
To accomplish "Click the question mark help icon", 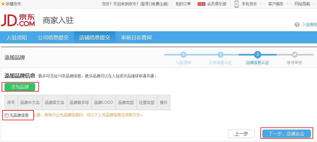I will (x=297, y=25).
